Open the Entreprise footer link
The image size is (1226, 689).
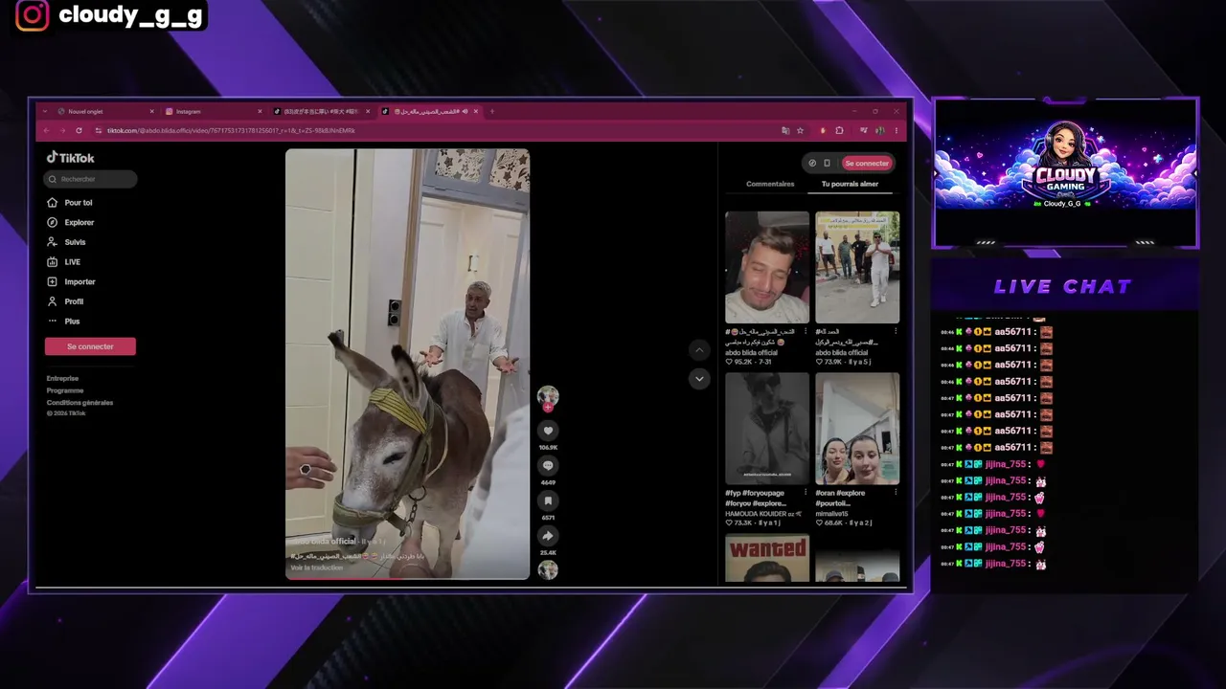pyautogui.click(x=62, y=379)
